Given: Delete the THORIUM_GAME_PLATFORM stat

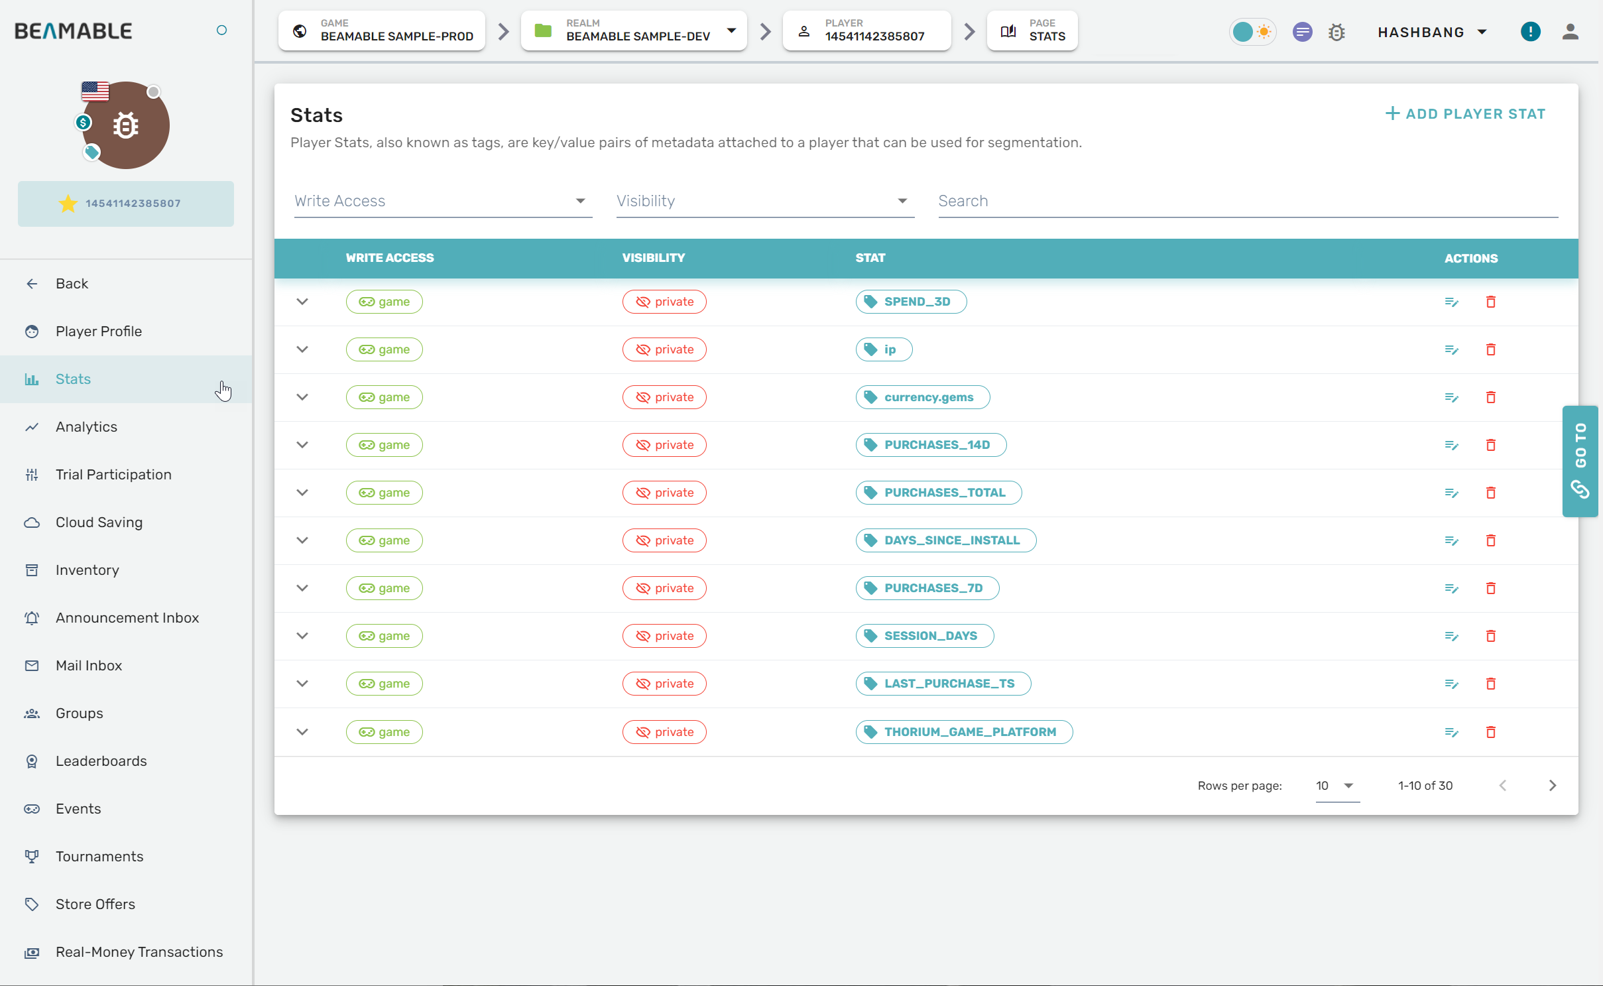Looking at the screenshot, I should coord(1490,732).
